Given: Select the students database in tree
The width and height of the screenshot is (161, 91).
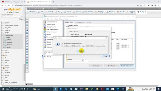Looking at the screenshot, I should pyautogui.click(x=8, y=73).
